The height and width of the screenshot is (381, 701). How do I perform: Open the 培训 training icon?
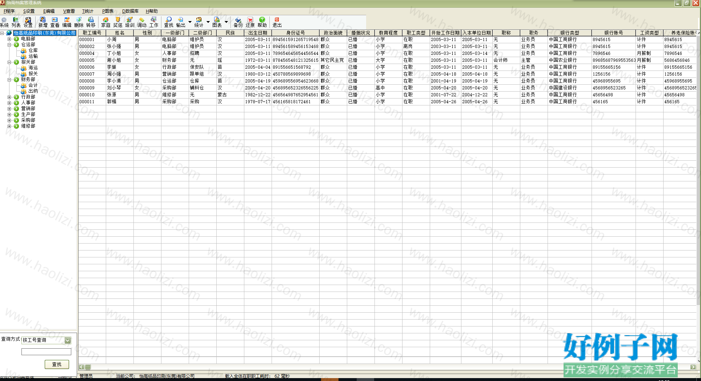(130, 22)
